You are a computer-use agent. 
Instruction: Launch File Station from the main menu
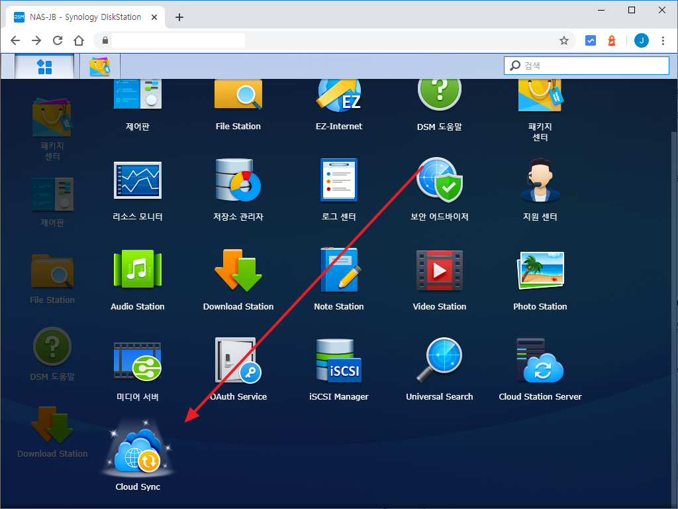tap(238, 95)
